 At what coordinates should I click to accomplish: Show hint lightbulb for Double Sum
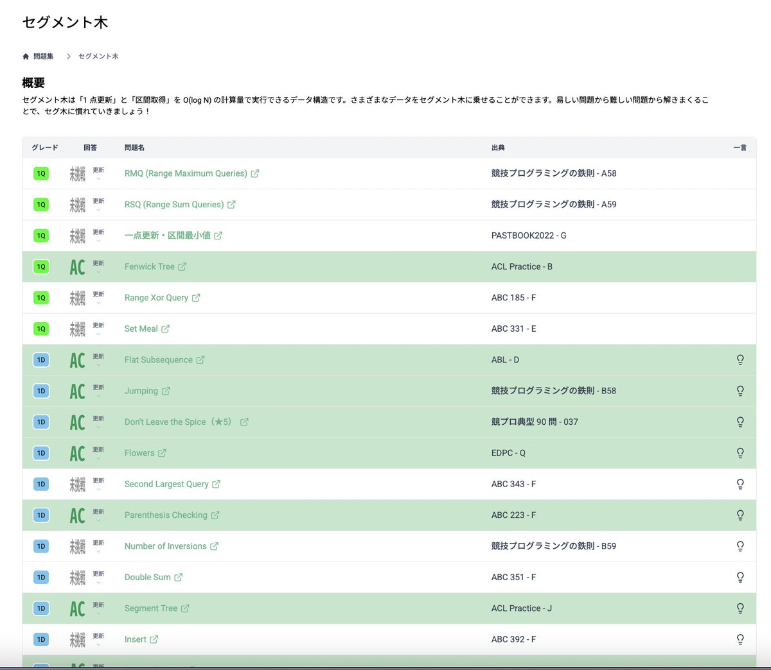[740, 578]
